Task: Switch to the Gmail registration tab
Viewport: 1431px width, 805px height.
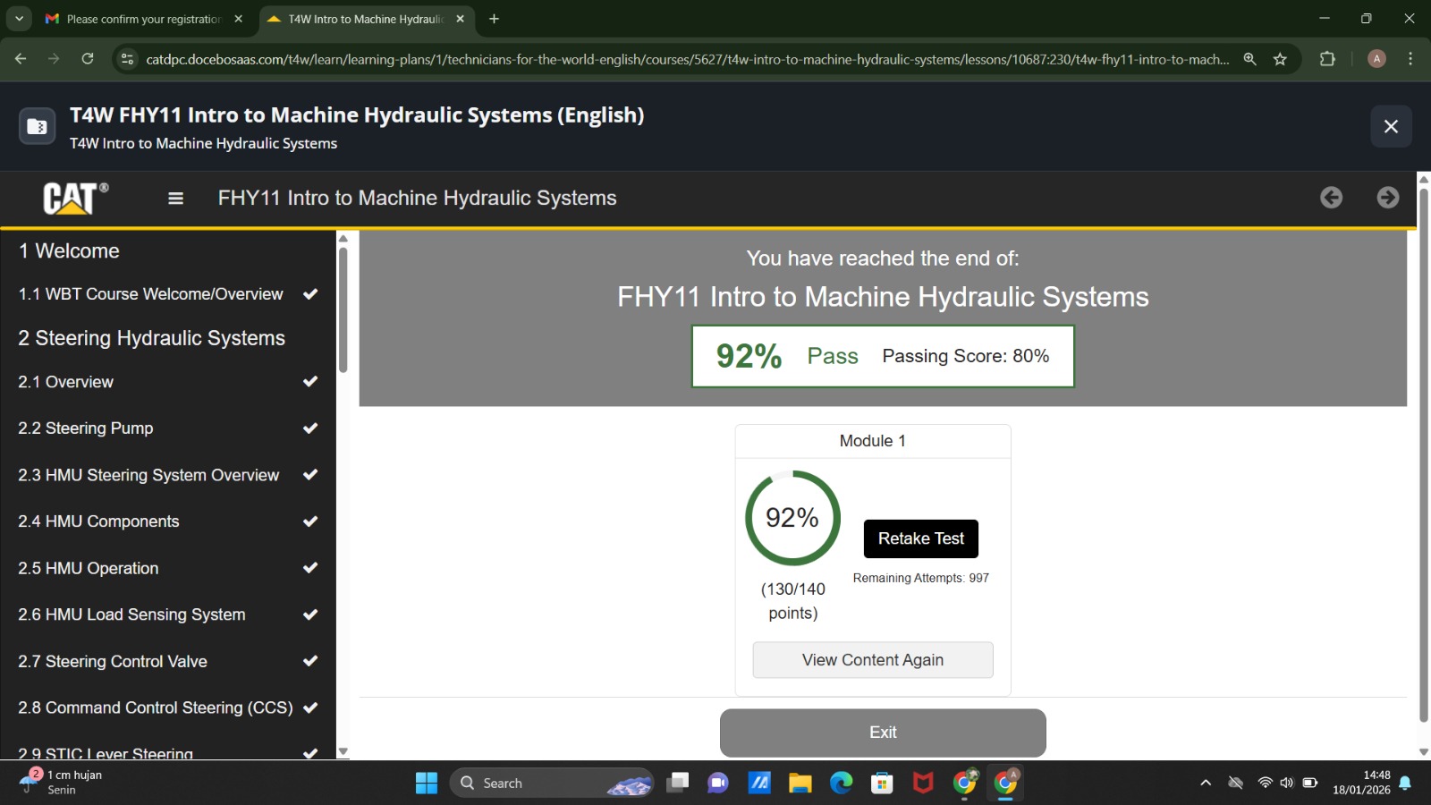Action: 145,19
